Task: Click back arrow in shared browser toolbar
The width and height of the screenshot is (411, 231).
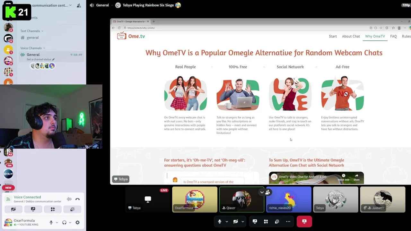Action: click(x=113, y=28)
